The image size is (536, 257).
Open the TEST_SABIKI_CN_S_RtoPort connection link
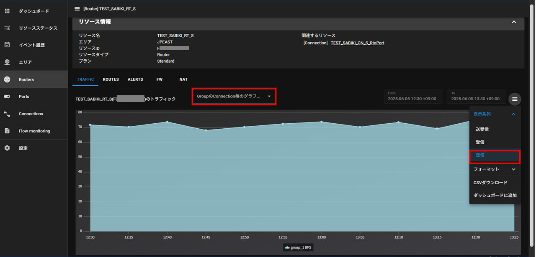[357, 43]
